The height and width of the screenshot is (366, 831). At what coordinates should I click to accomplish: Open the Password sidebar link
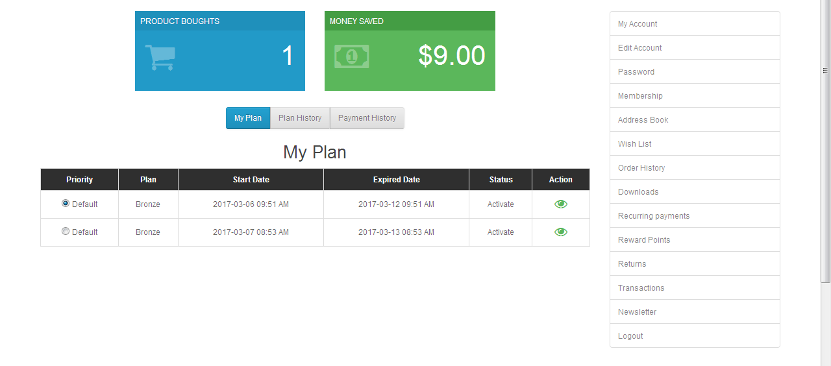click(636, 72)
